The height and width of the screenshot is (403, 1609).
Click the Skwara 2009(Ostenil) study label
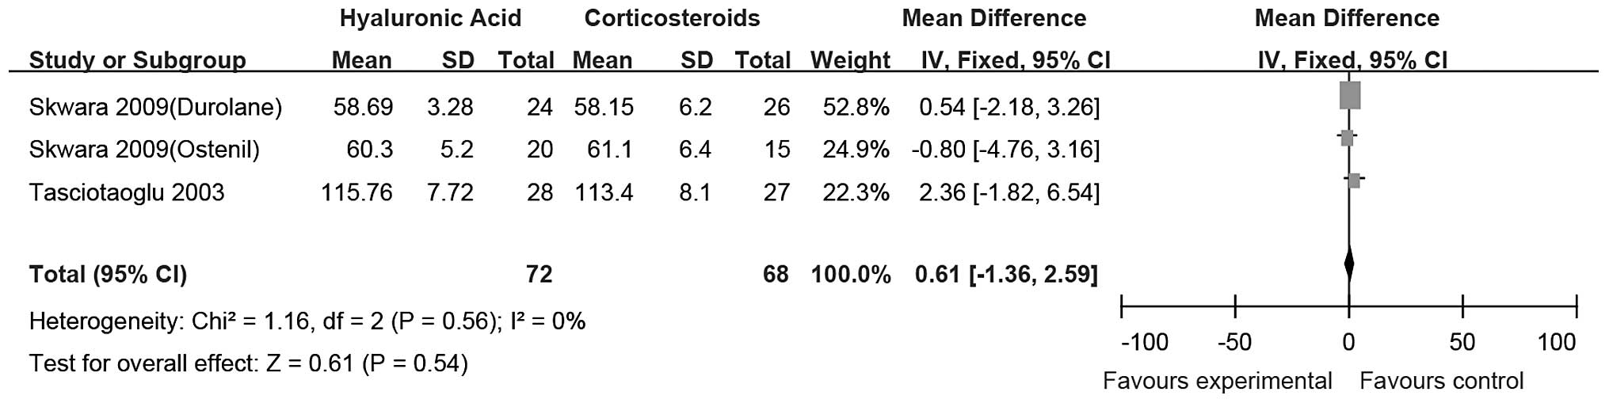[x=144, y=150]
